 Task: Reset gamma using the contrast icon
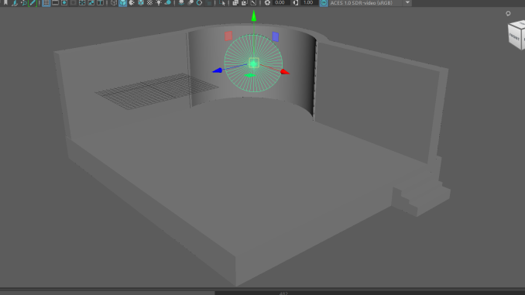click(296, 2)
